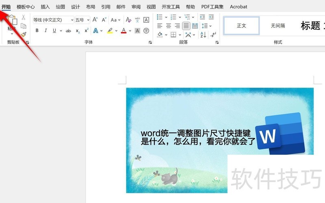The image size is (325, 203).
Task: Expand font color dropdown arrow
Action: pyautogui.click(x=130, y=31)
